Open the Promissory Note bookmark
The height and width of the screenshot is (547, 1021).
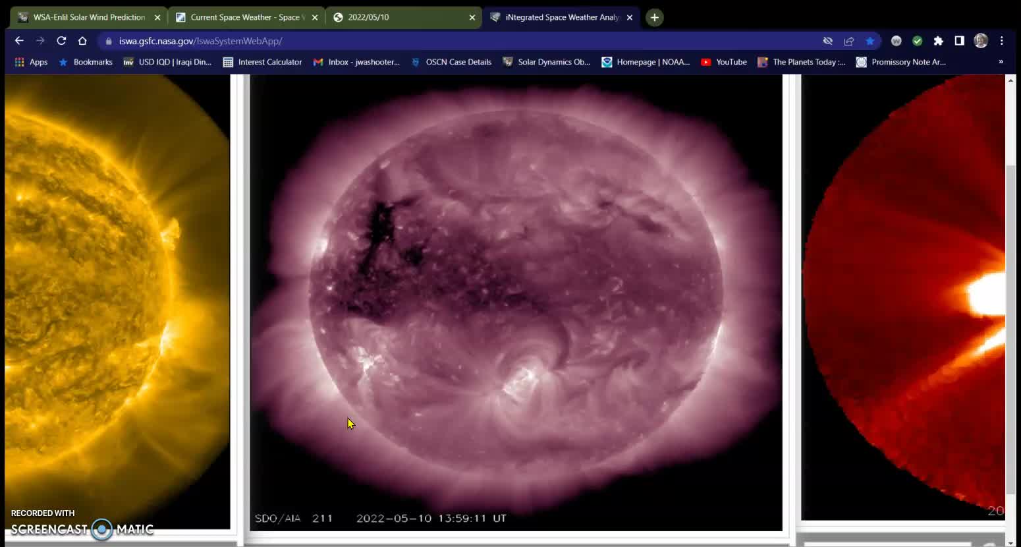click(901, 62)
